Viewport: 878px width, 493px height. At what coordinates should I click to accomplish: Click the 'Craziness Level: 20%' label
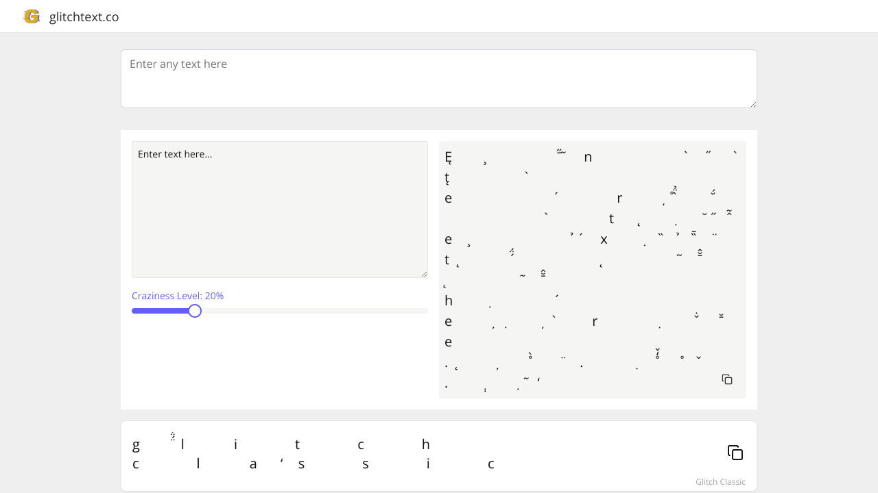click(x=177, y=295)
